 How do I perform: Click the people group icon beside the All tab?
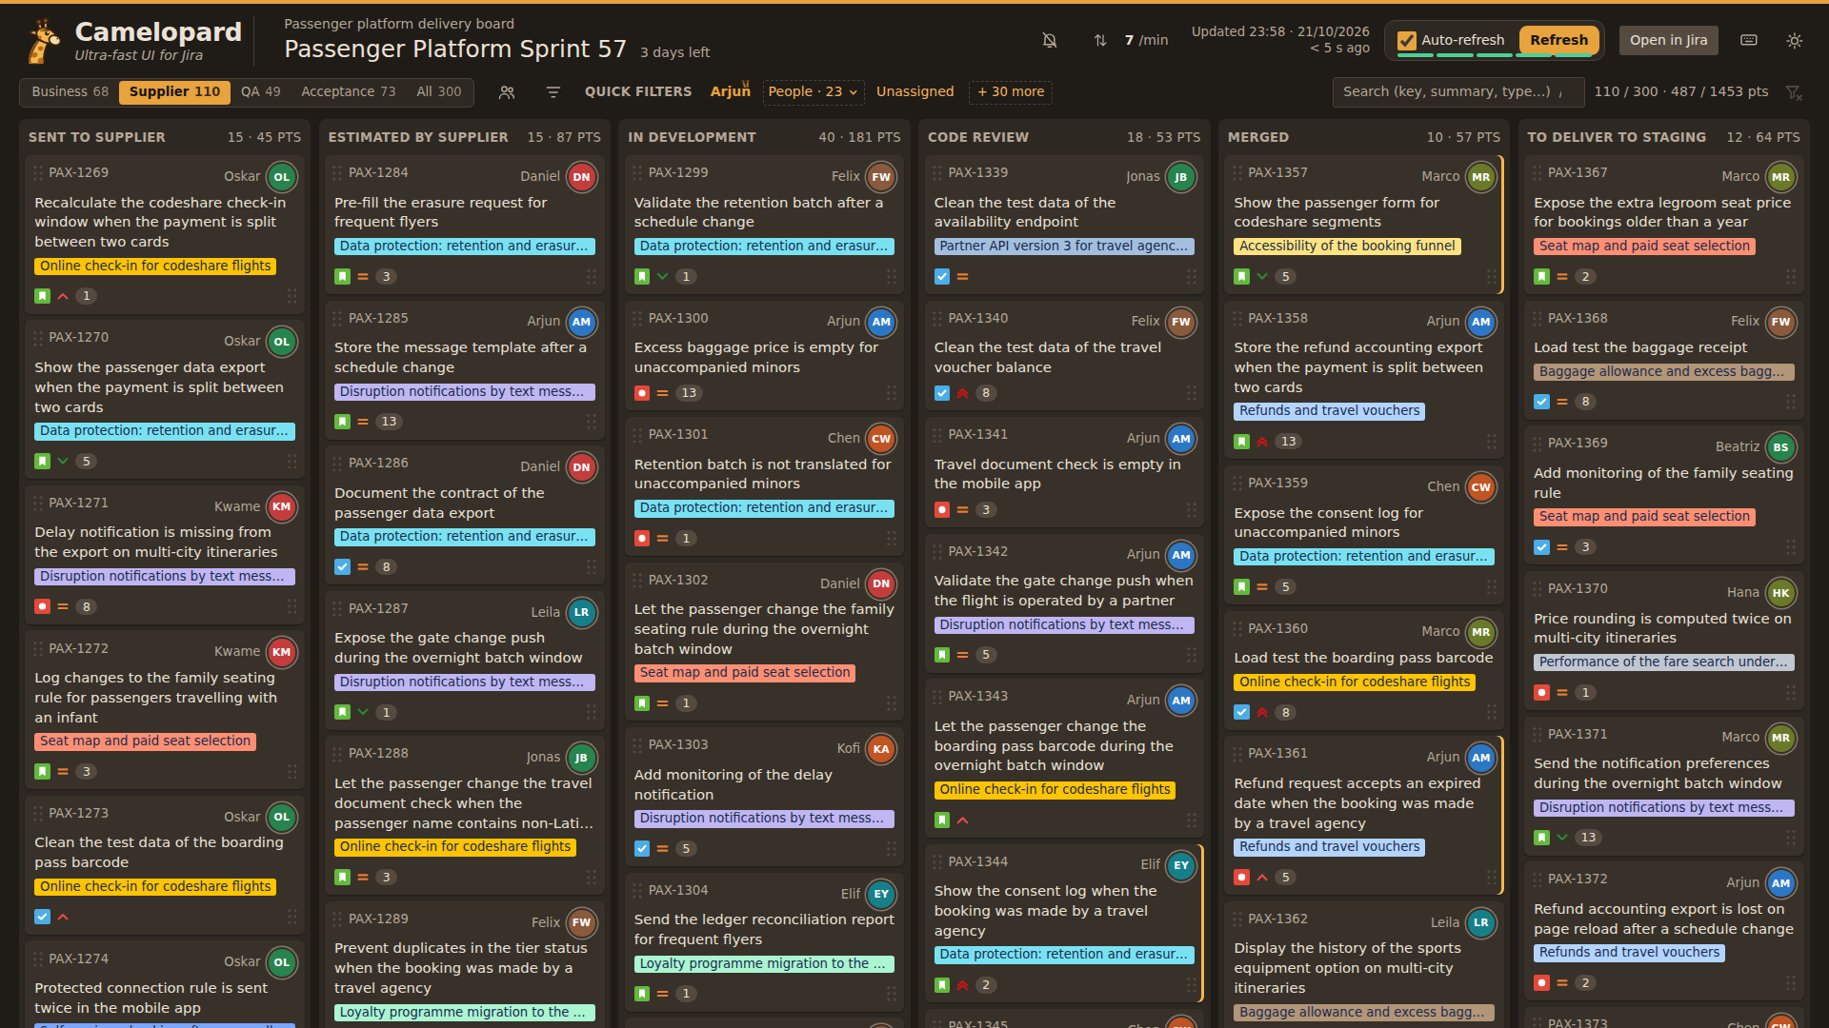pos(507,92)
